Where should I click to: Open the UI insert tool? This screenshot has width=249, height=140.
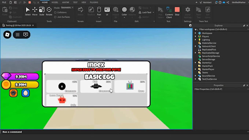click(x=107, y=11)
